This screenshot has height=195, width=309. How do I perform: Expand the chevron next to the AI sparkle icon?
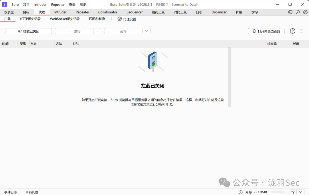click(300, 192)
